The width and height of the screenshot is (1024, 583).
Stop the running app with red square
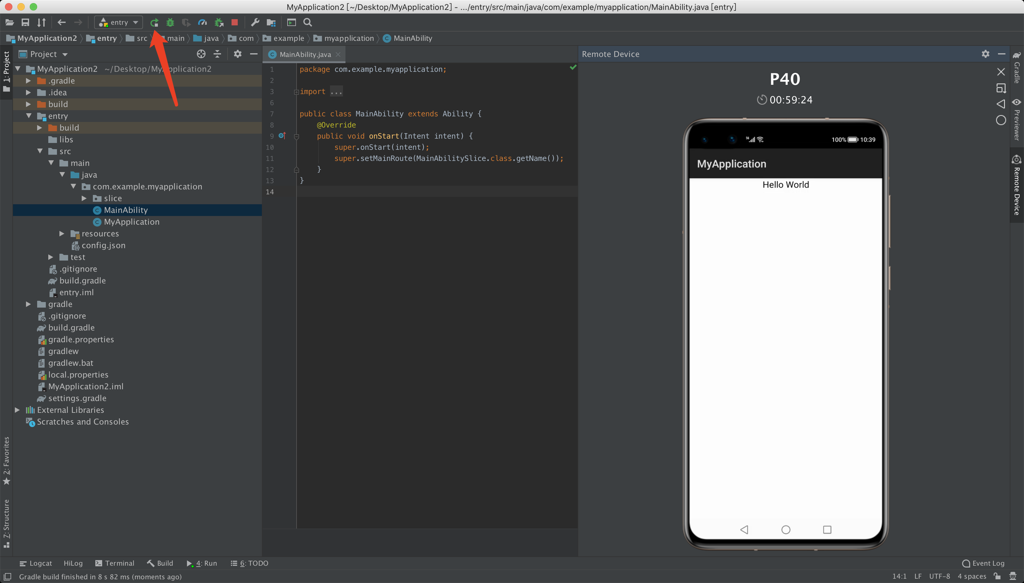235,22
